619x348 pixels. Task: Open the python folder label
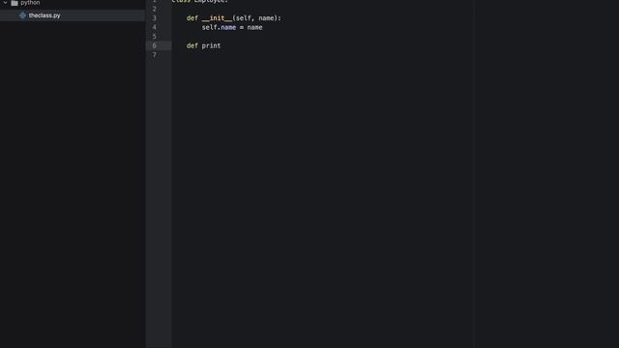pyautogui.click(x=30, y=2)
